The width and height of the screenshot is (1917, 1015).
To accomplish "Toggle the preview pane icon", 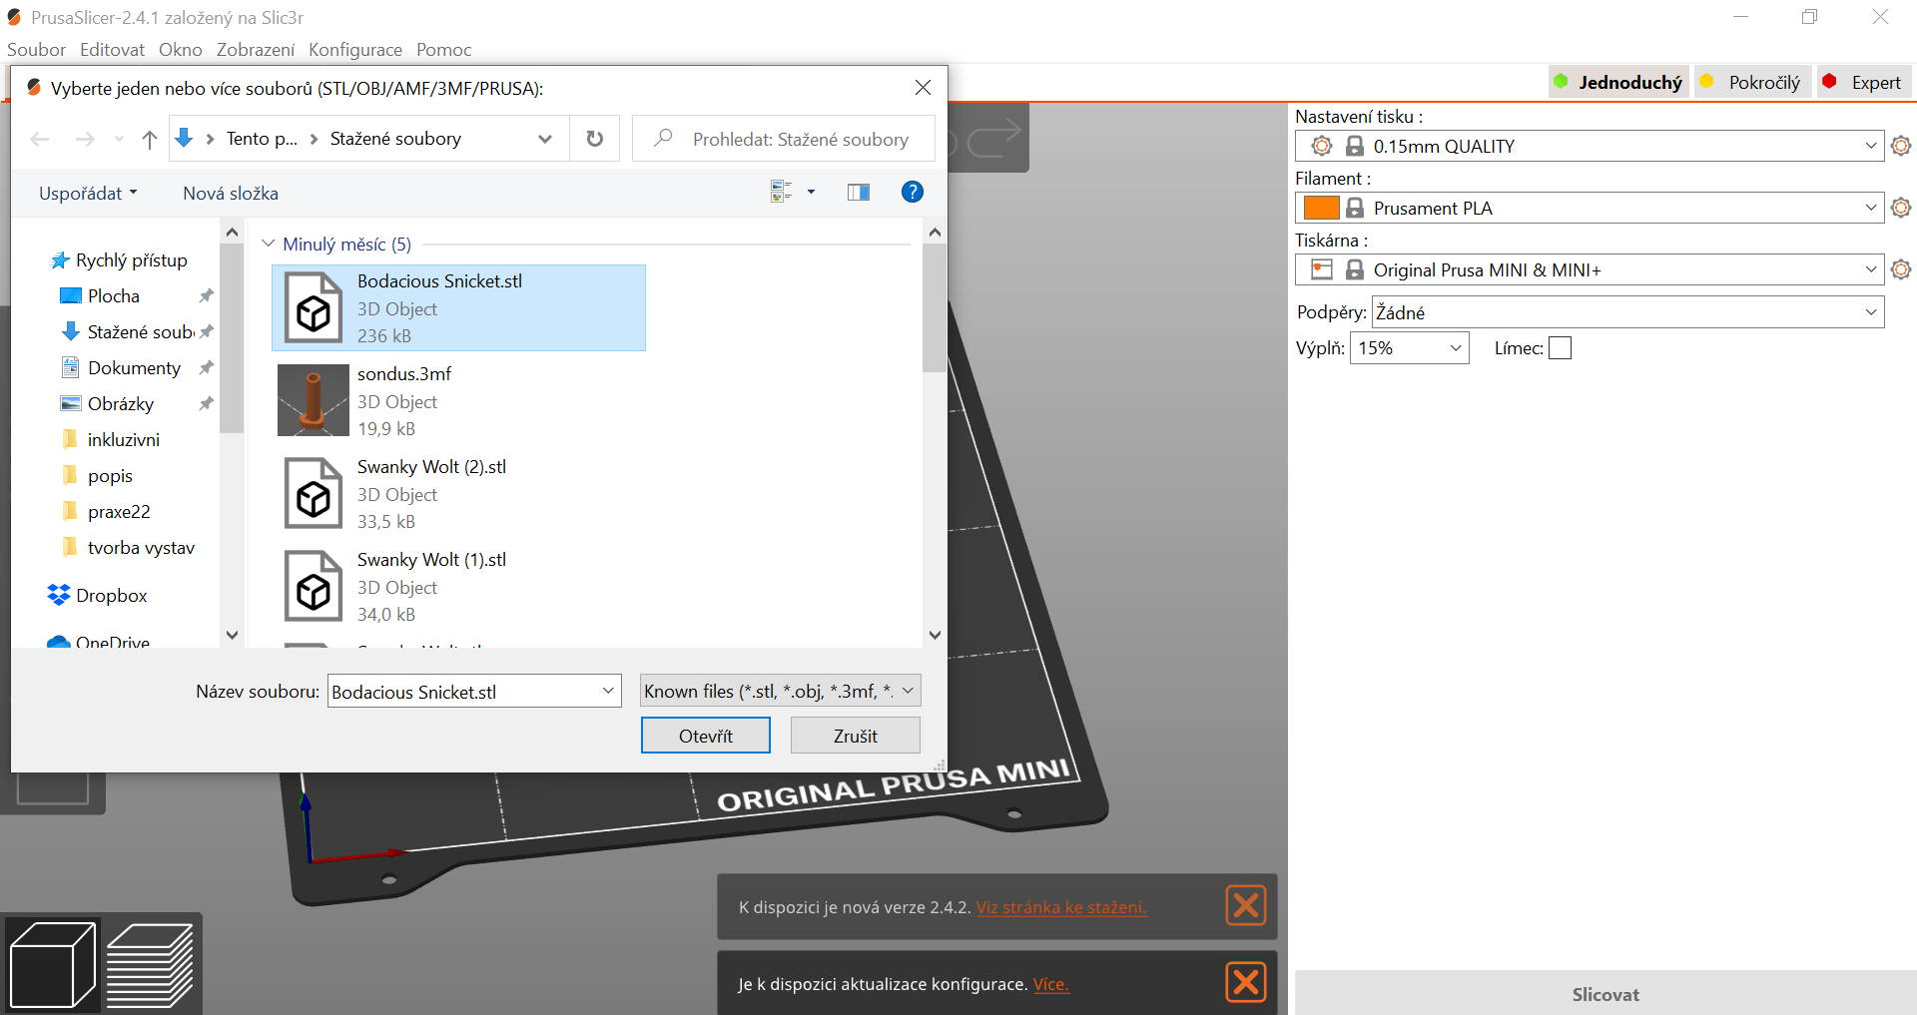I will point(859,192).
